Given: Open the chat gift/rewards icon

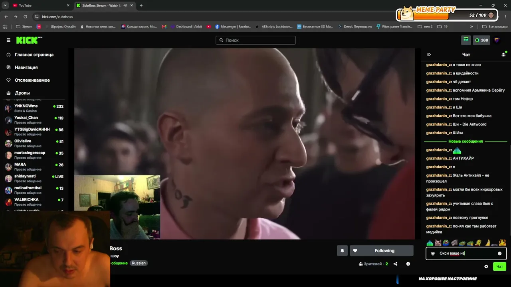Looking at the screenshot, I should click(x=504, y=54).
